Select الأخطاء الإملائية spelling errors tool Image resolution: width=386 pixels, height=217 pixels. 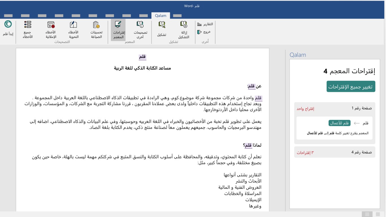click(x=51, y=30)
